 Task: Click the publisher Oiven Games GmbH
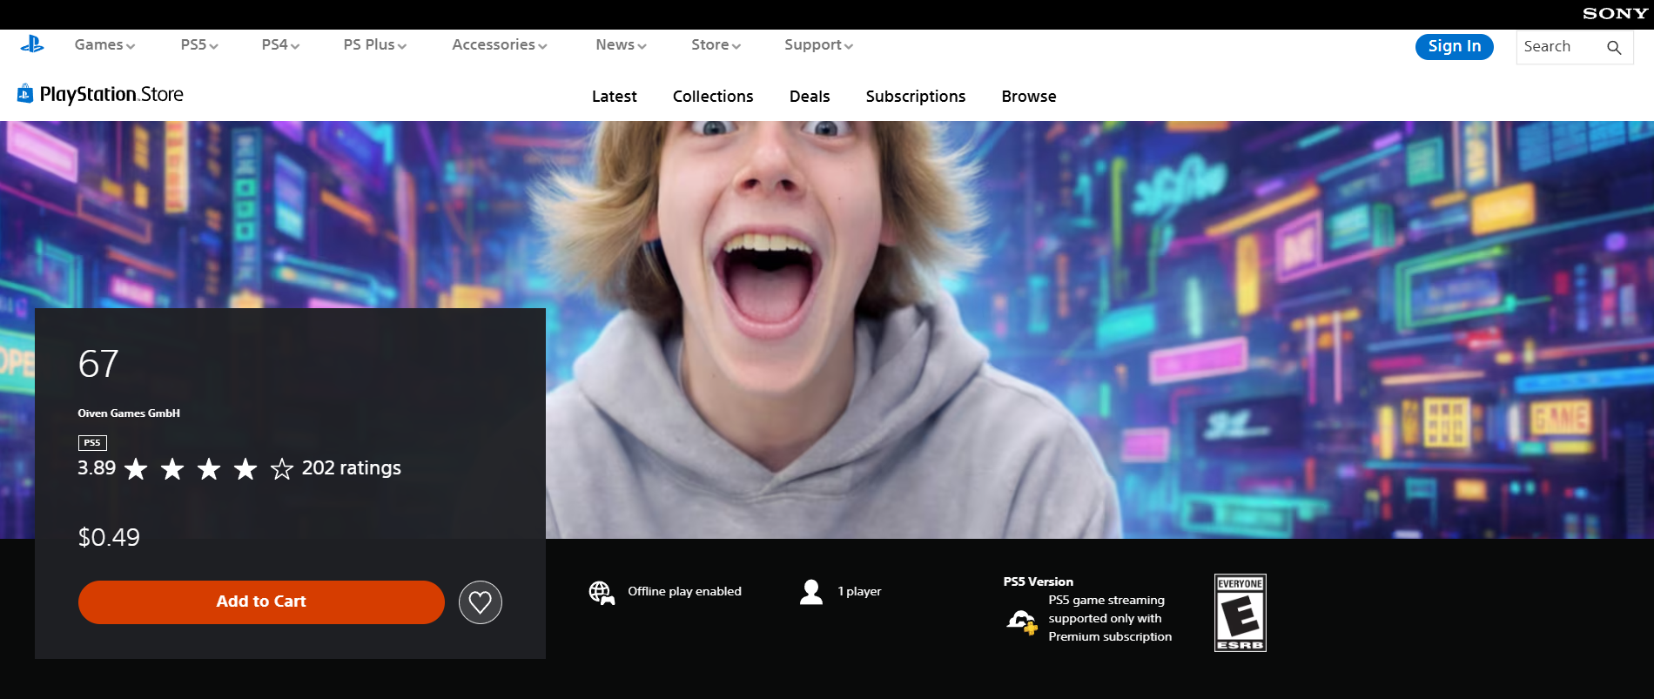click(129, 413)
